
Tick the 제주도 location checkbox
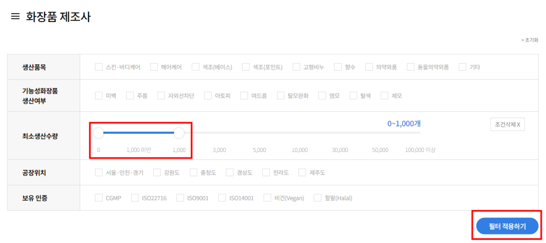coord(302,172)
